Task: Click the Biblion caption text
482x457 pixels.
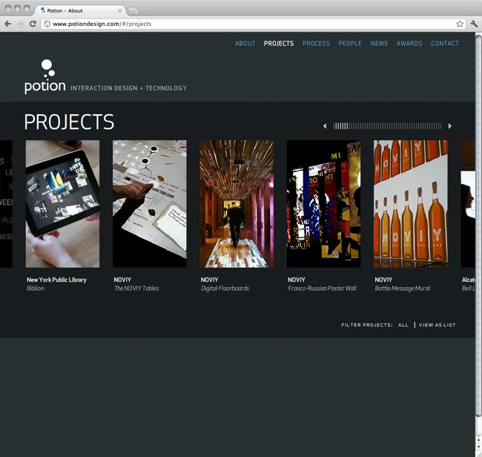Action: [36, 289]
